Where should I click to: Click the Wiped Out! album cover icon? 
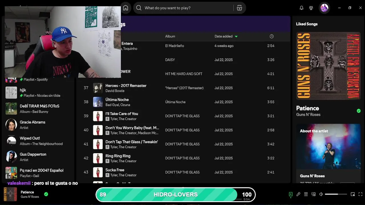coord(11,141)
